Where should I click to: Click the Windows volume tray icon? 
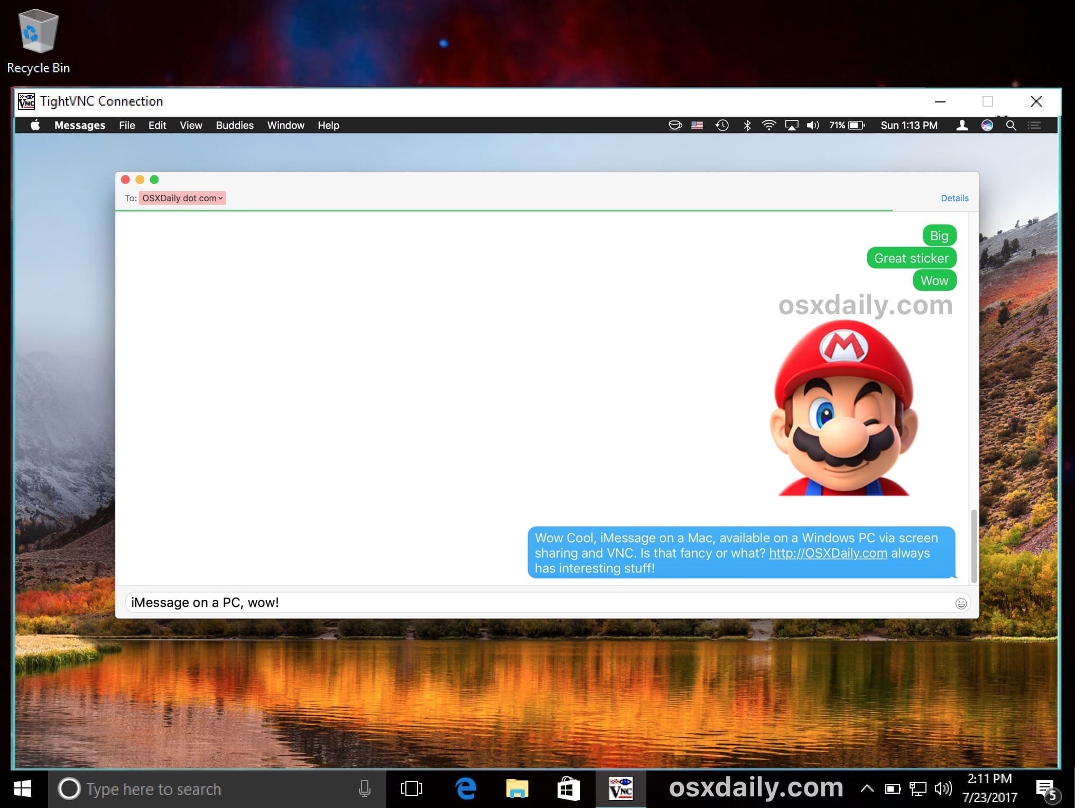(x=943, y=789)
